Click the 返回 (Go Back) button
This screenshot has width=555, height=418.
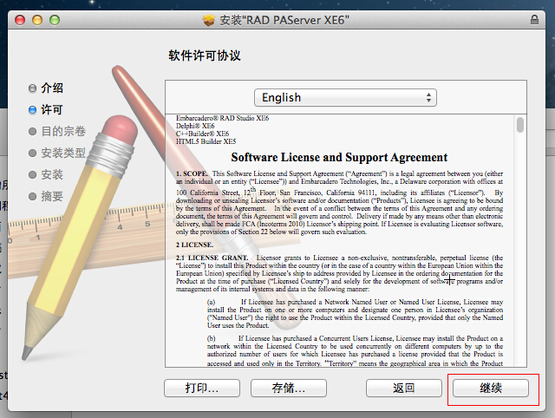404,389
